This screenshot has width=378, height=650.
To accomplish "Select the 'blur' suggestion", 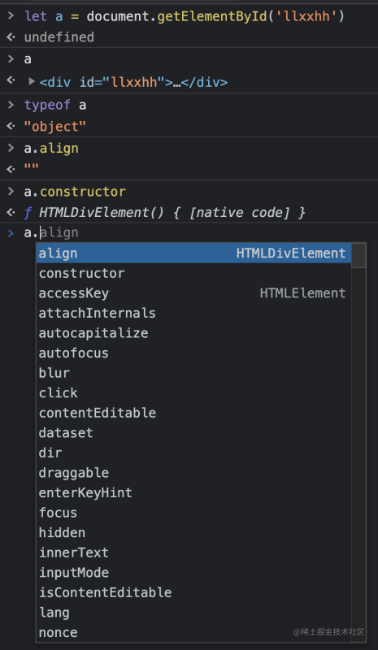I will 193,373.
